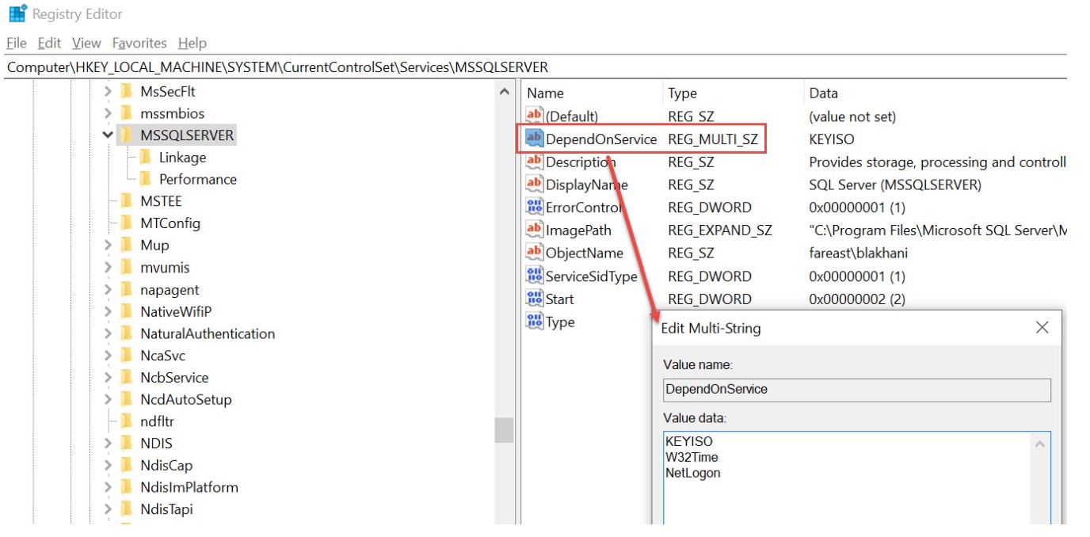Select the NdisTapi key

click(166, 509)
